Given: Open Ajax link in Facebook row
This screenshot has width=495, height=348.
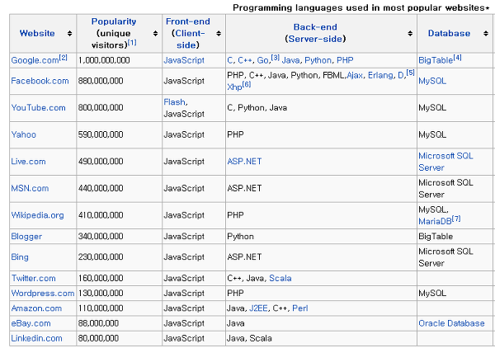Looking at the screenshot, I should click(355, 75).
